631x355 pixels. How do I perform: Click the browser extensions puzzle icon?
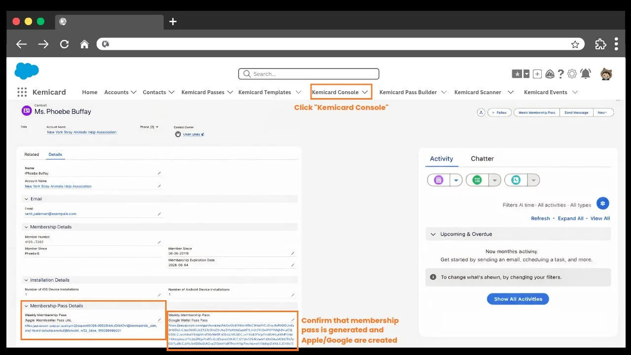pyautogui.click(x=600, y=44)
